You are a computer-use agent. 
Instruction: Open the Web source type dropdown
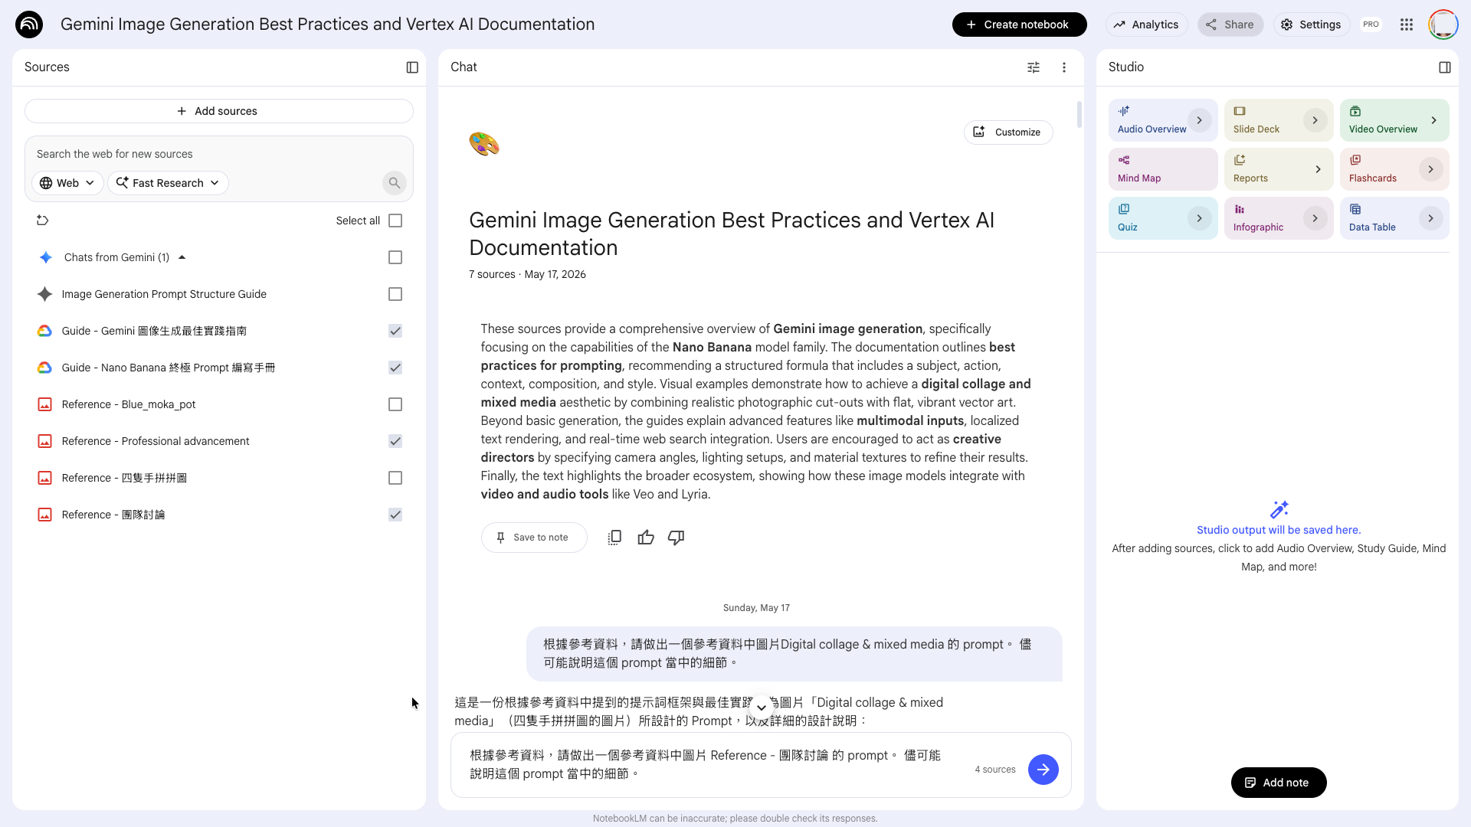[67, 183]
